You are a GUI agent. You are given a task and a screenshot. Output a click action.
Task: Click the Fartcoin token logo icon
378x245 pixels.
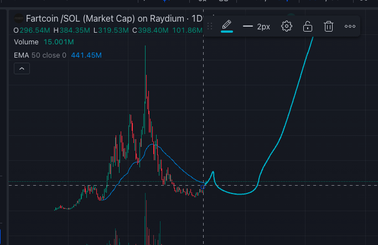click(x=19, y=18)
